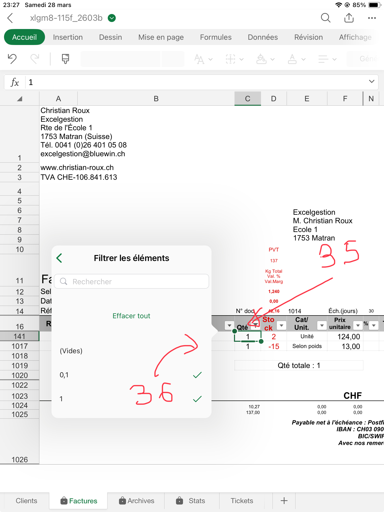Tap Effacer tout to clear filters

pyautogui.click(x=131, y=316)
